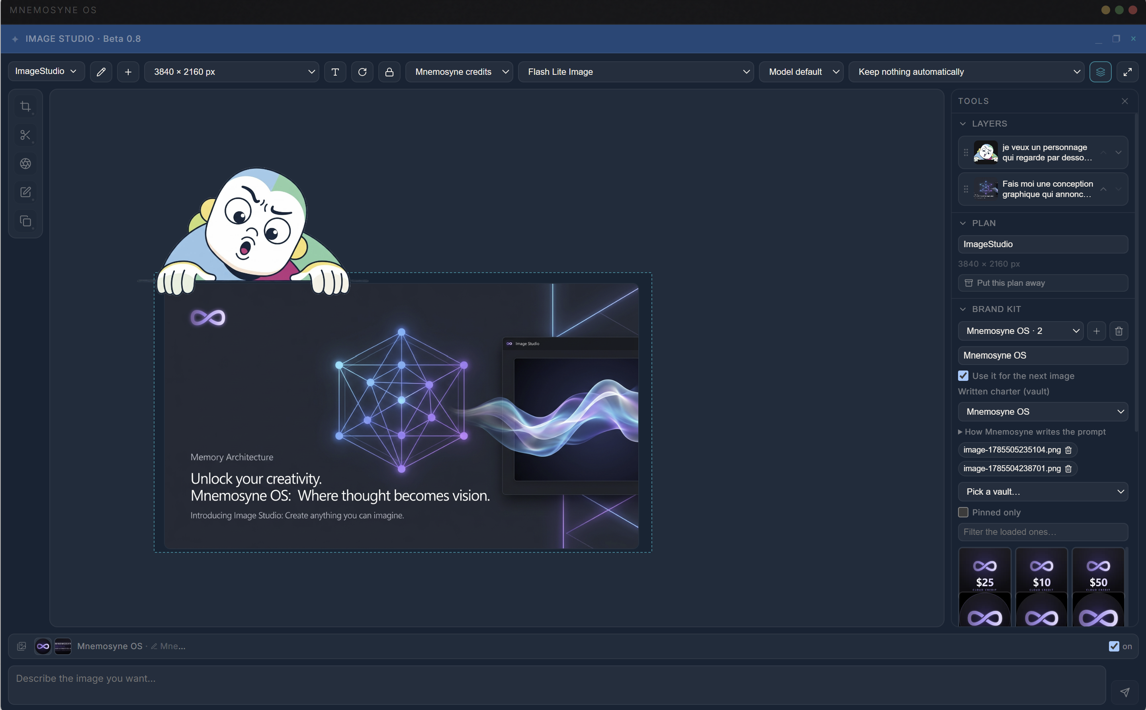Collapse the PLAN section
The image size is (1146, 710).
click(963, 223)
